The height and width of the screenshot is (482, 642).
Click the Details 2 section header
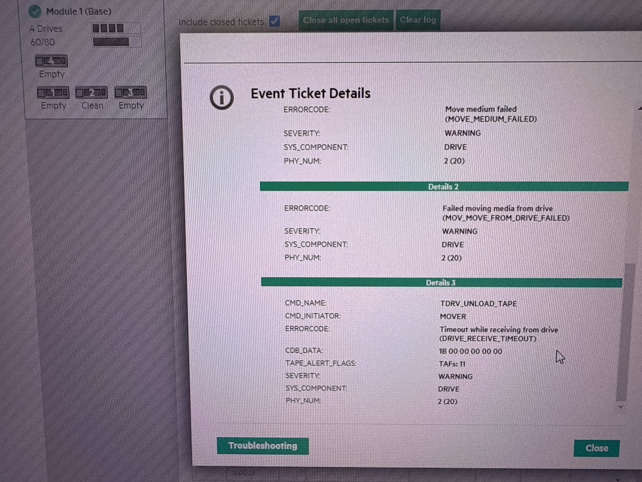click(444, 187)
